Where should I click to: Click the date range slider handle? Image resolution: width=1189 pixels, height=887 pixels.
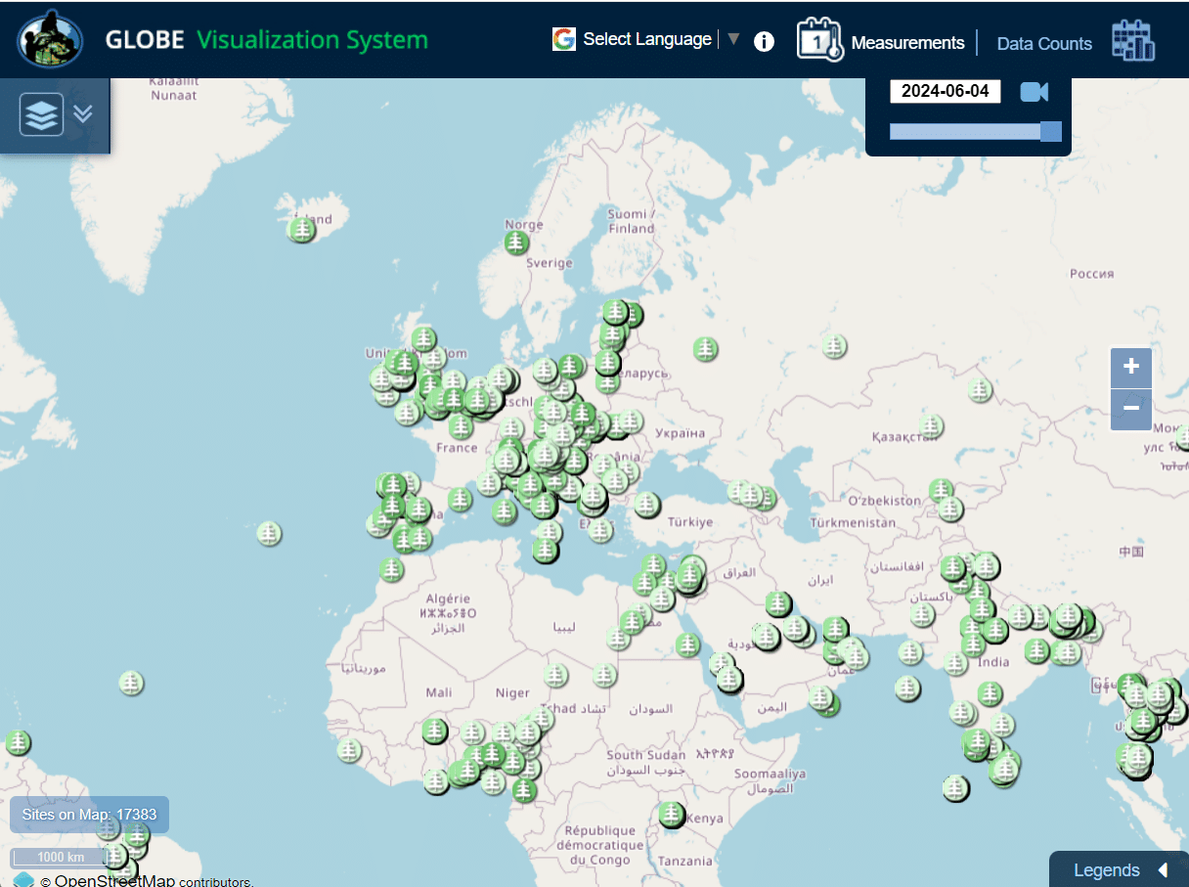[1050, 131]
